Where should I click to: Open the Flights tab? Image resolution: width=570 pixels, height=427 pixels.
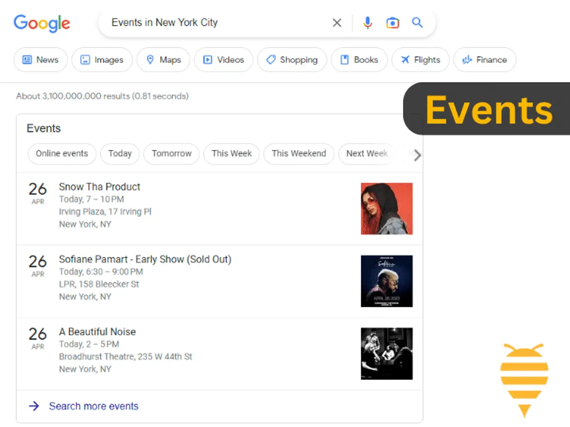click(420, 60)
